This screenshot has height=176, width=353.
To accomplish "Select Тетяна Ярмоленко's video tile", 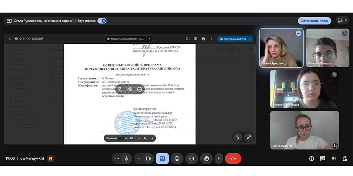I will [x=281, y=48].
